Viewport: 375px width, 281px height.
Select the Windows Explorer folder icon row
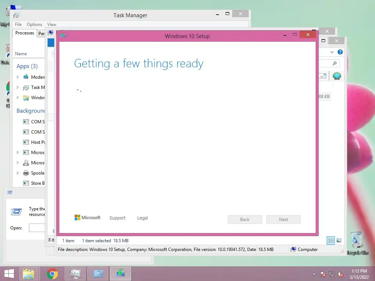(26, 98)
